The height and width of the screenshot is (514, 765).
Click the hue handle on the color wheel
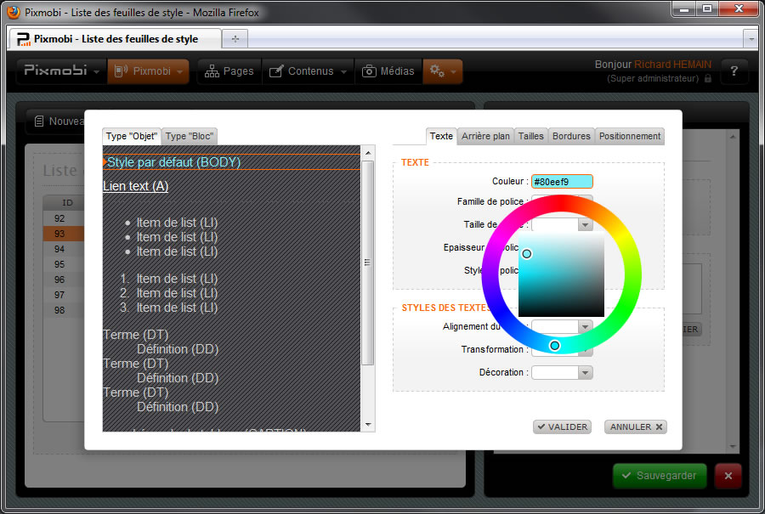554,346
